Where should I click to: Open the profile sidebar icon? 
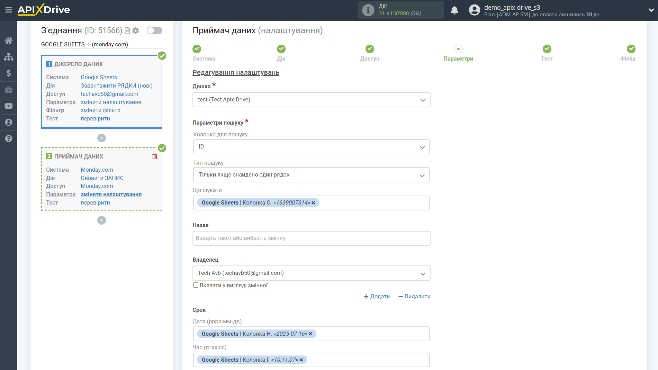click(9, 122)
